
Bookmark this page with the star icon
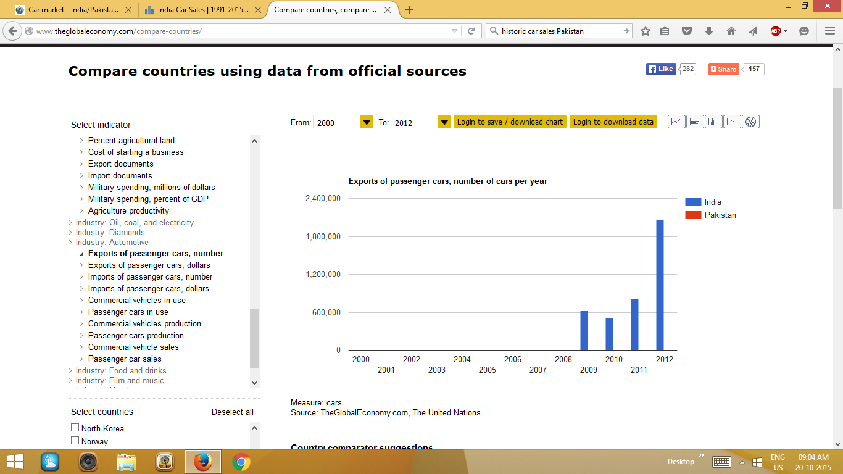click(646, 31)
